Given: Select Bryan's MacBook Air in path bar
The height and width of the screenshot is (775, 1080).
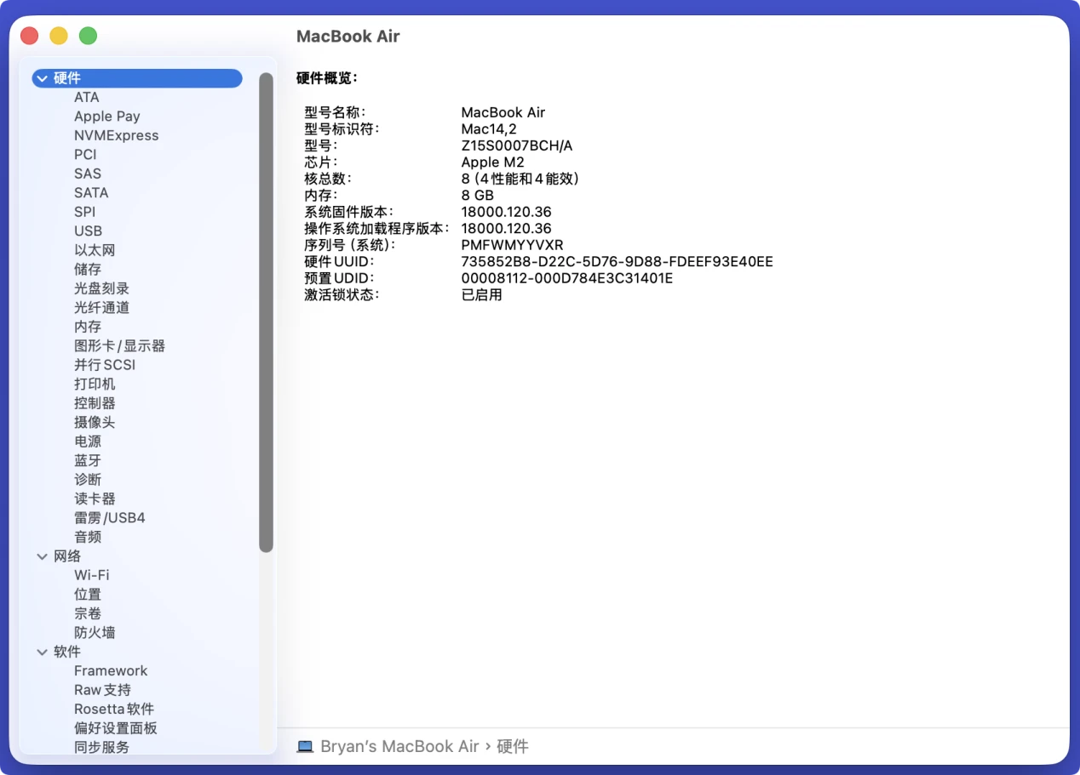Looking at the screenshot, I should 399,746.
